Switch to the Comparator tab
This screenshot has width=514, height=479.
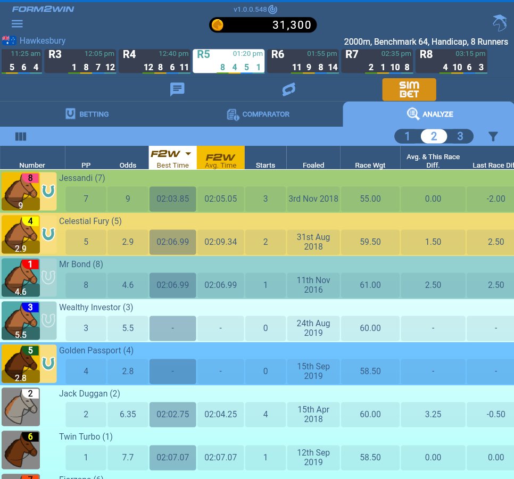coord(258,114)
